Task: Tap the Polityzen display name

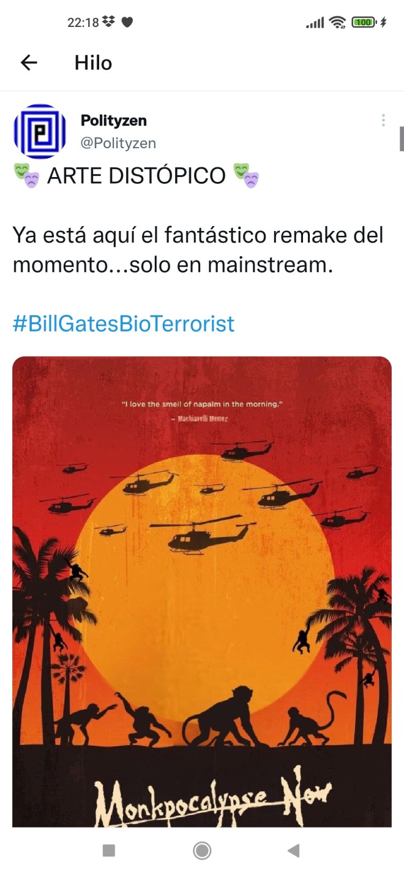Action: (x=114, y=120)
